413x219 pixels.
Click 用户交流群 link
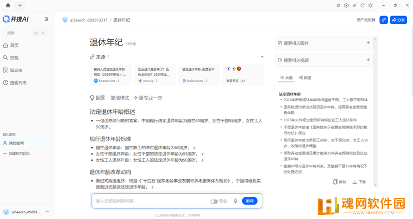(x=366, y=20)
